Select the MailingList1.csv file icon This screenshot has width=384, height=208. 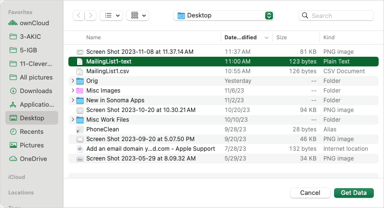click(80, 71)
